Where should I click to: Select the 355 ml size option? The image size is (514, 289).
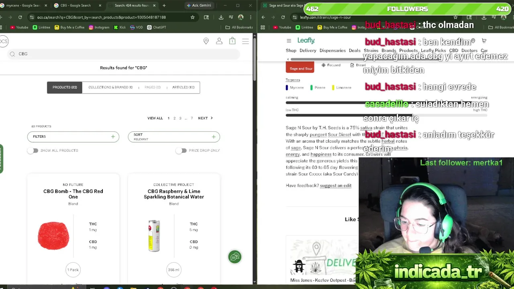point(174,270)
